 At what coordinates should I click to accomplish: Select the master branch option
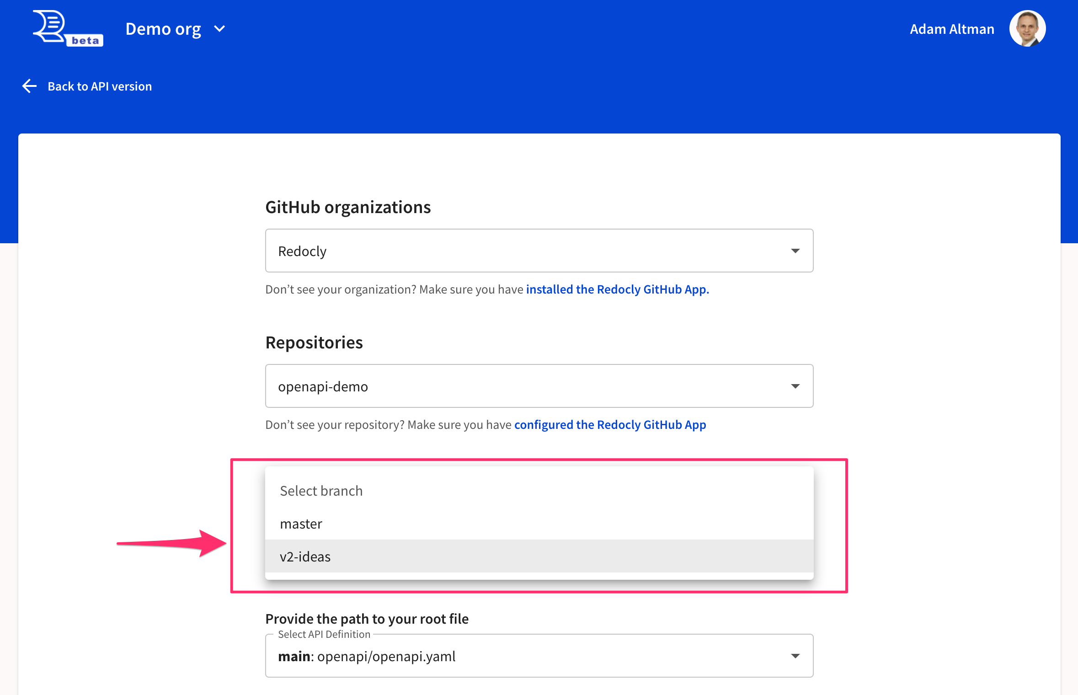click(539, 524)
